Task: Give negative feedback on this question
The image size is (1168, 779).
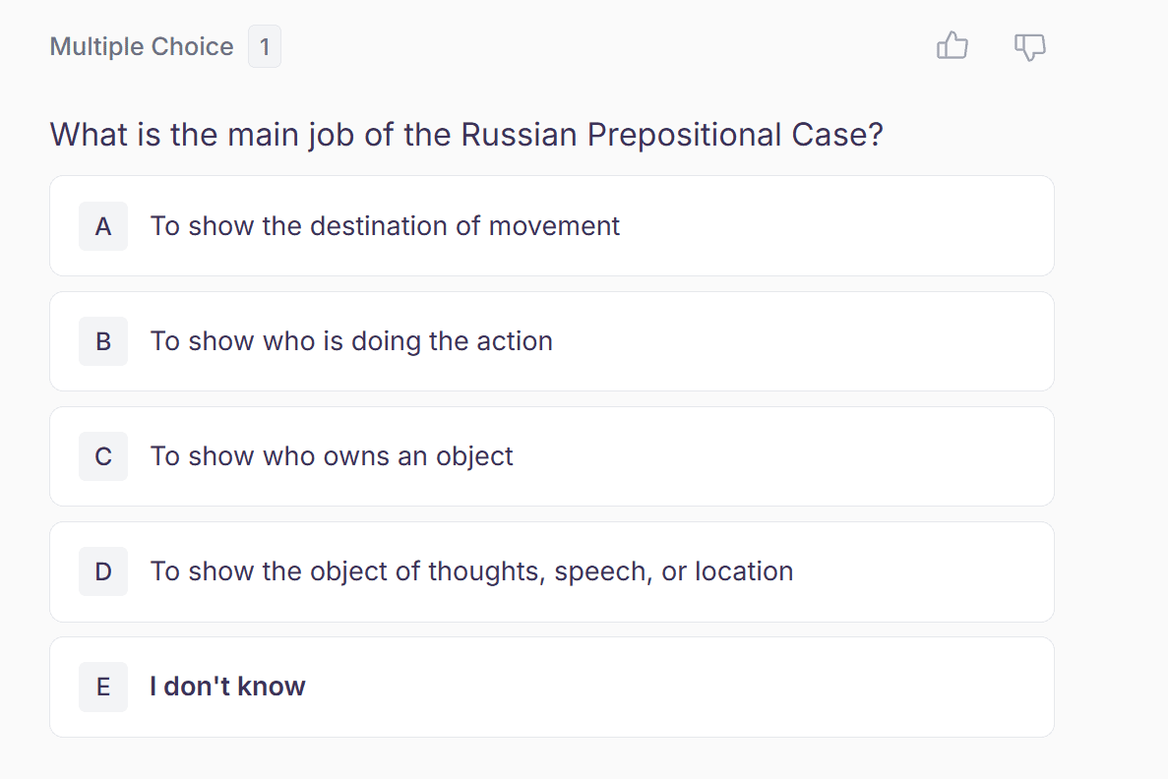Action: pyautogui.click(x=1029, y=46)
